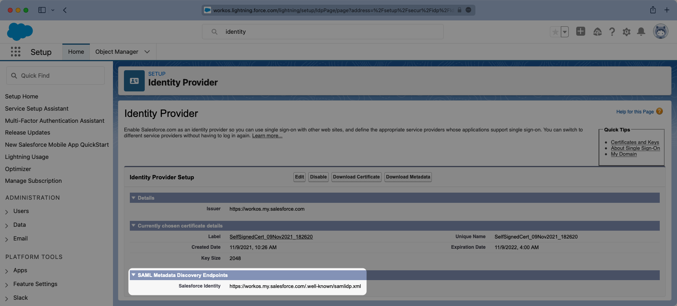This screenshot has height=306, width=677.
Task: Click the Expiration Date value 11/9/2022
Action: pos(517,248)
